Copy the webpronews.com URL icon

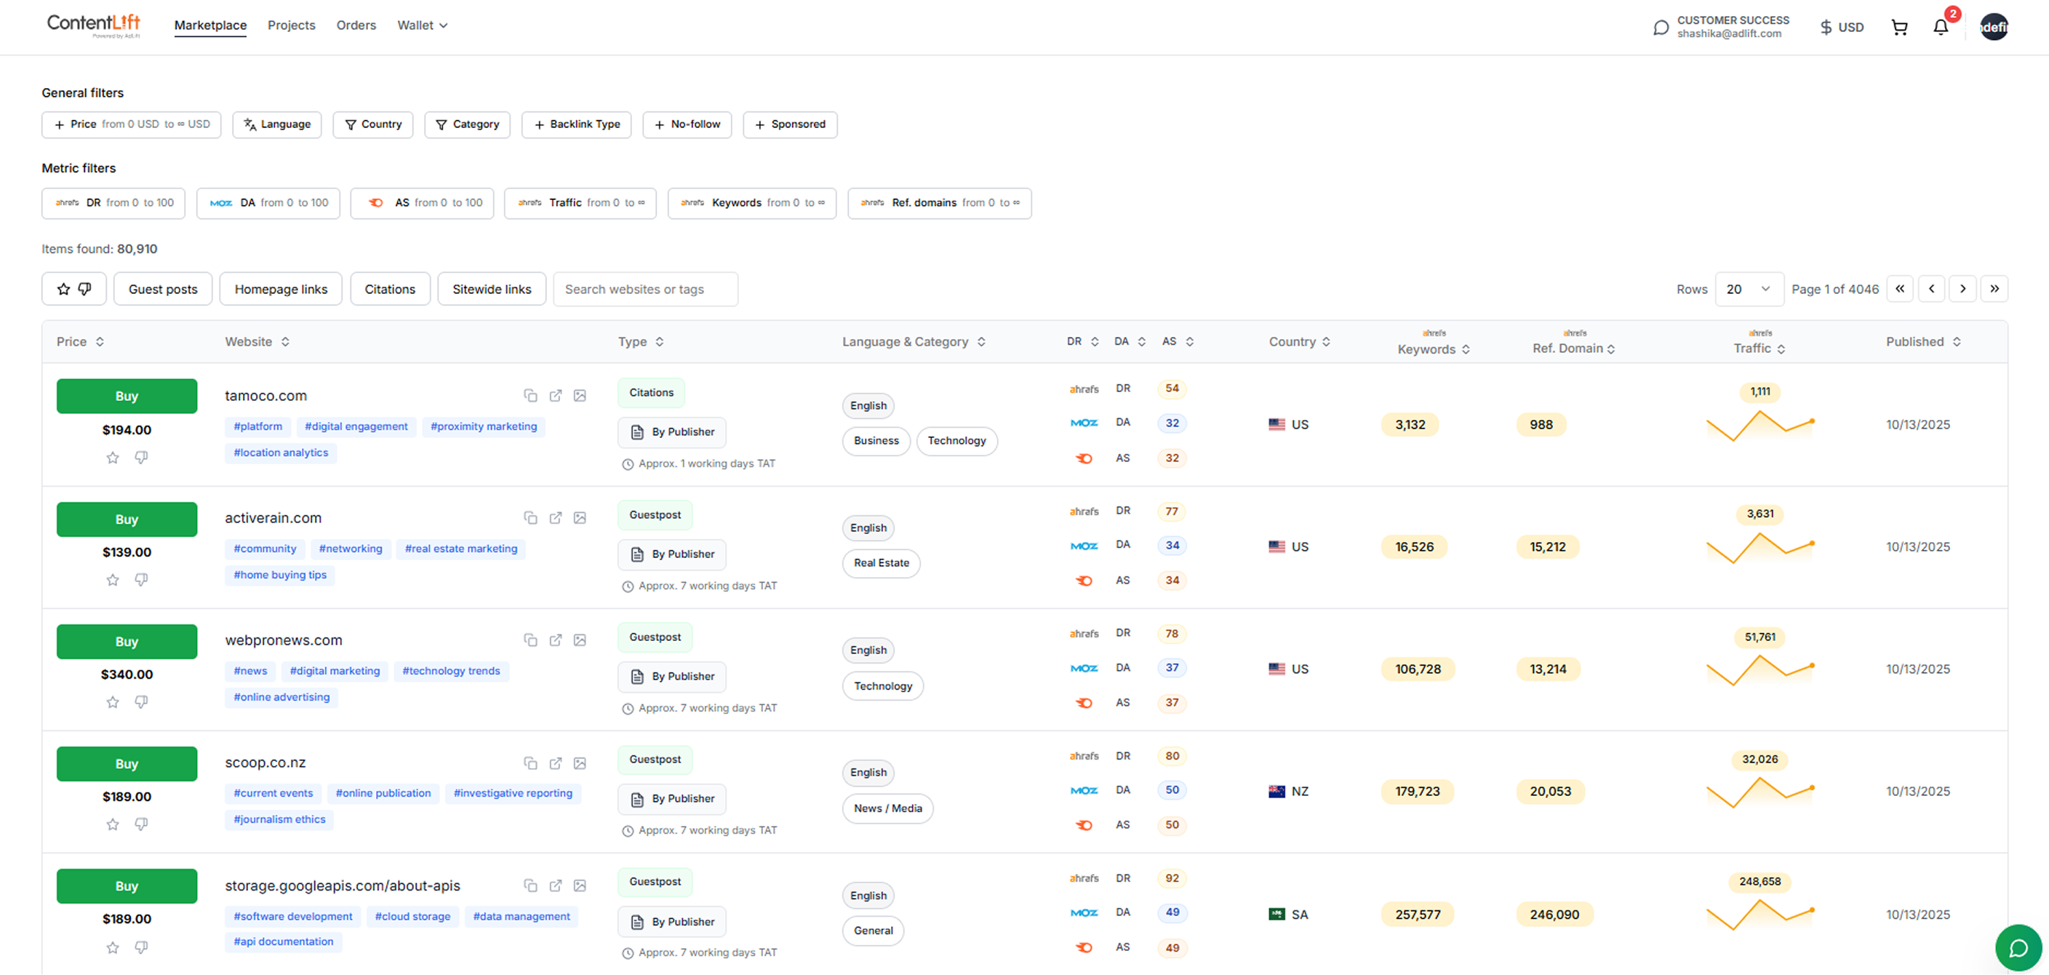coord(530,640)
